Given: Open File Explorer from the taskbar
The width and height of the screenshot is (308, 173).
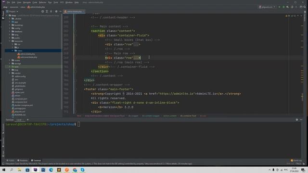Looking at the screenshot, I should click(19, 170).
